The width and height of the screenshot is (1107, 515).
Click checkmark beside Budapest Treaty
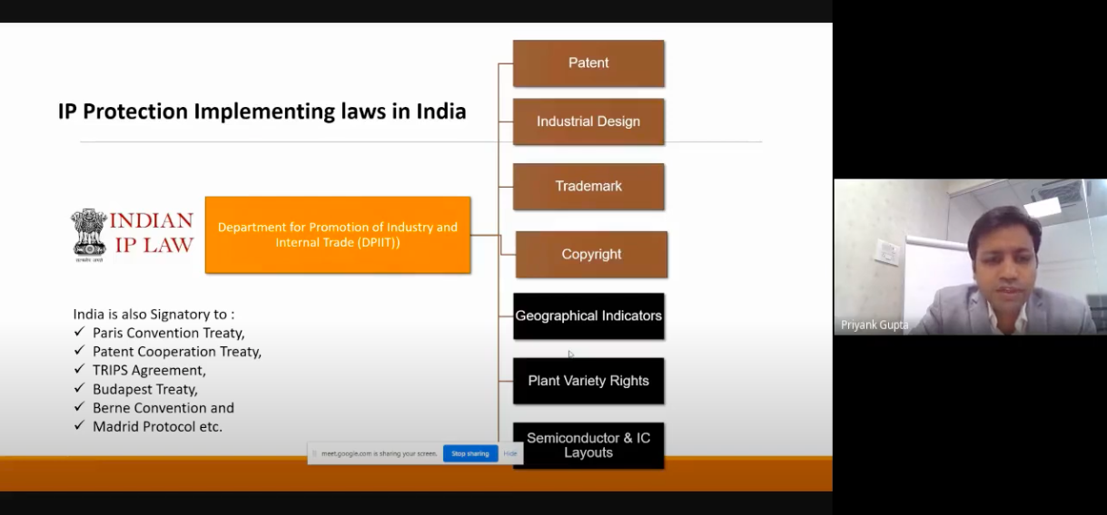tap(79, 389)
